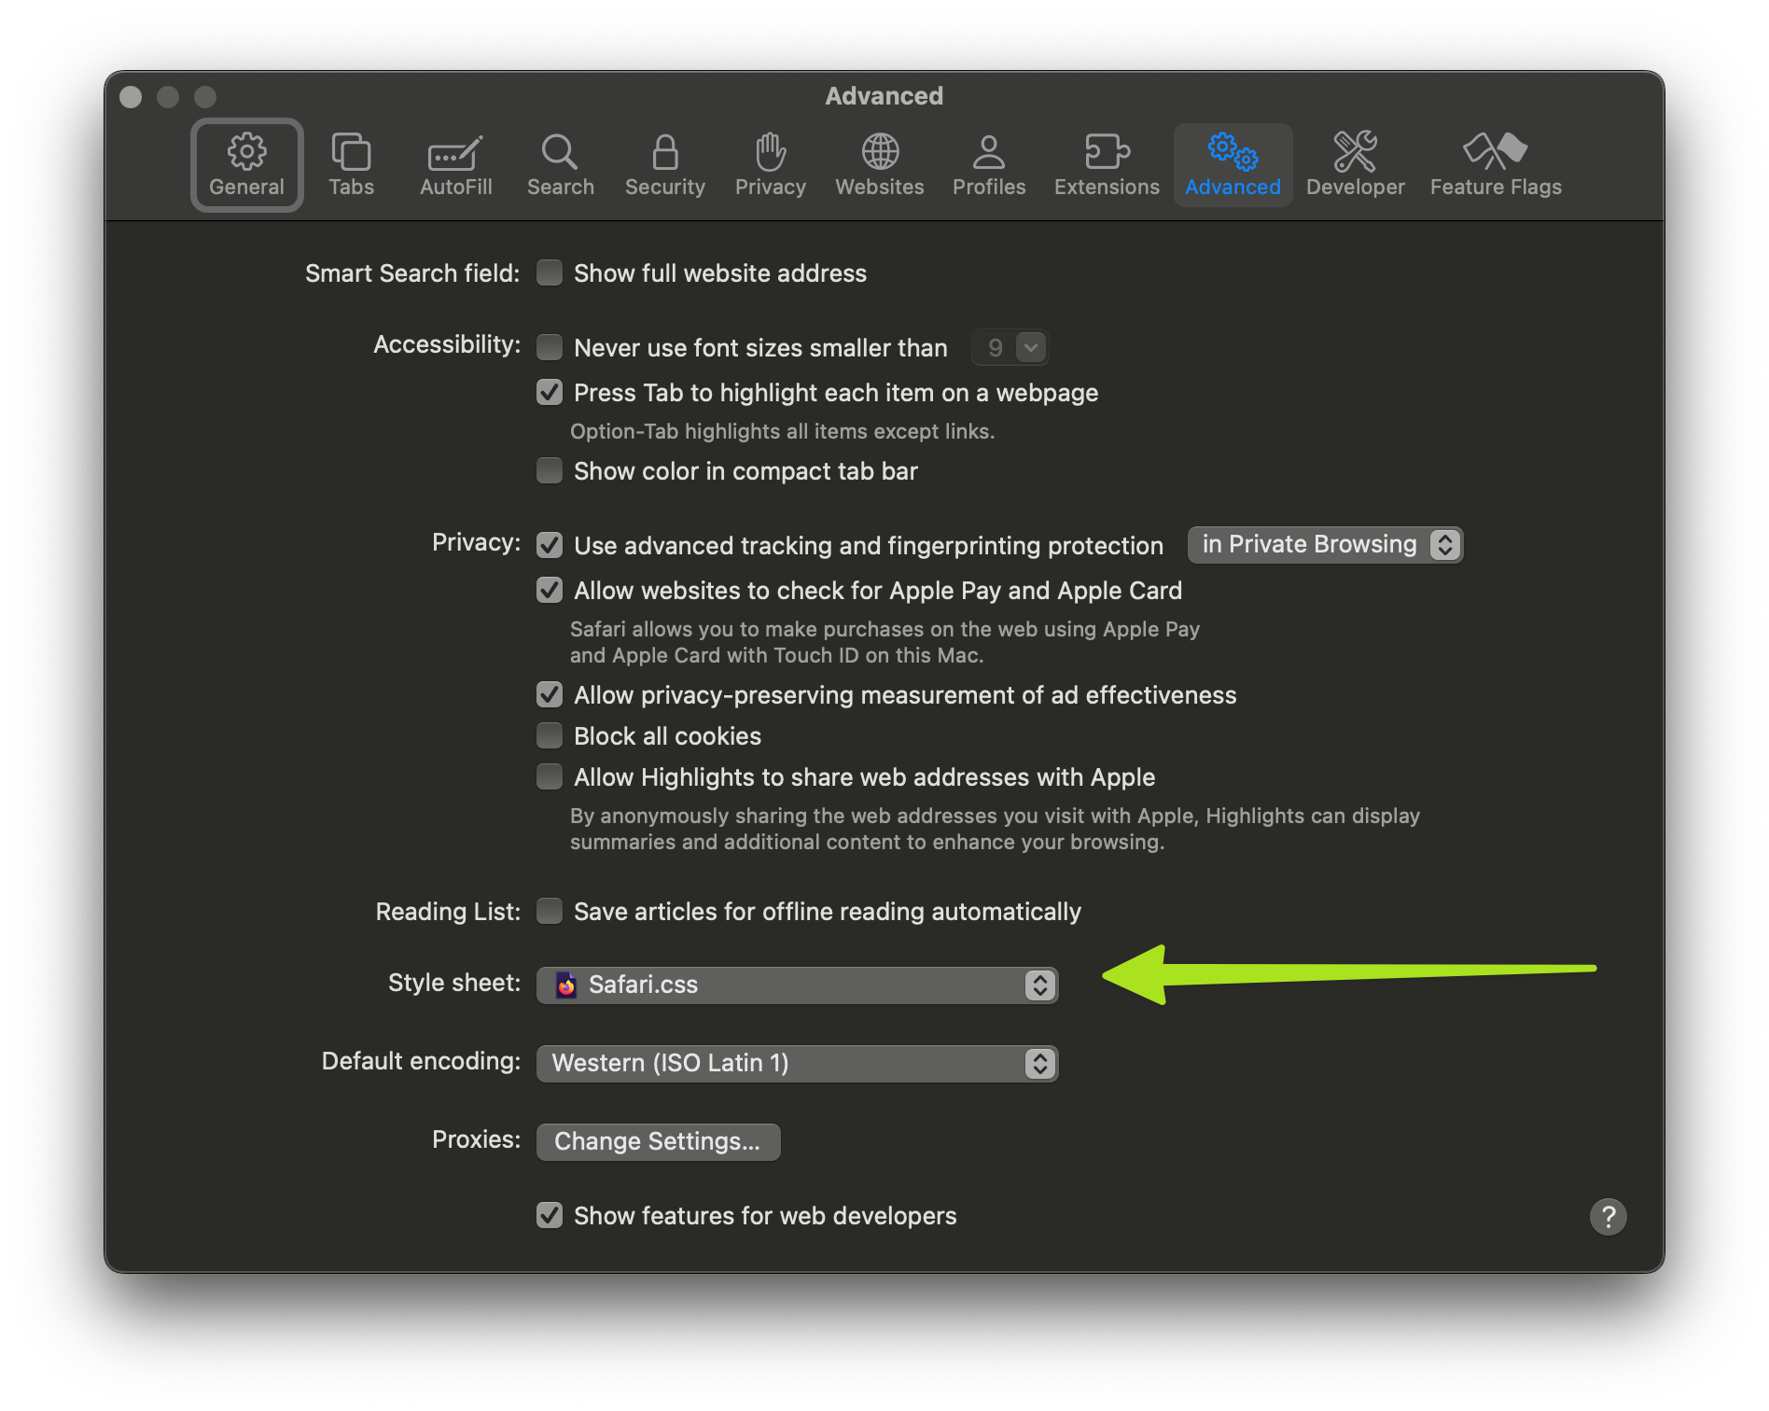
Task: Open the Search settings pane
Action: (x=560, y=164)
